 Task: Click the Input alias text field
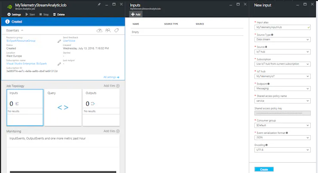(x=282, y=27)
